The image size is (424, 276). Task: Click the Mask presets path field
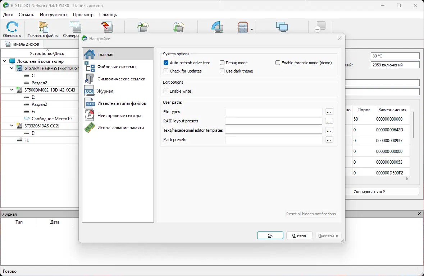click(274, 140)
